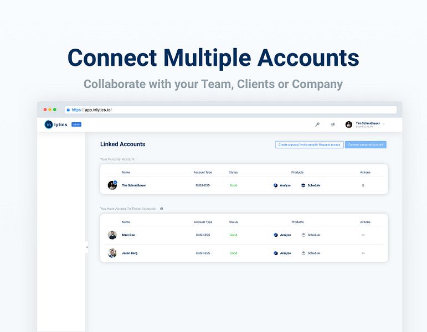This screenshot has height=332, width=427.
Task: Click 'Good' status in Jason Berg row
Action: (233, 253)
